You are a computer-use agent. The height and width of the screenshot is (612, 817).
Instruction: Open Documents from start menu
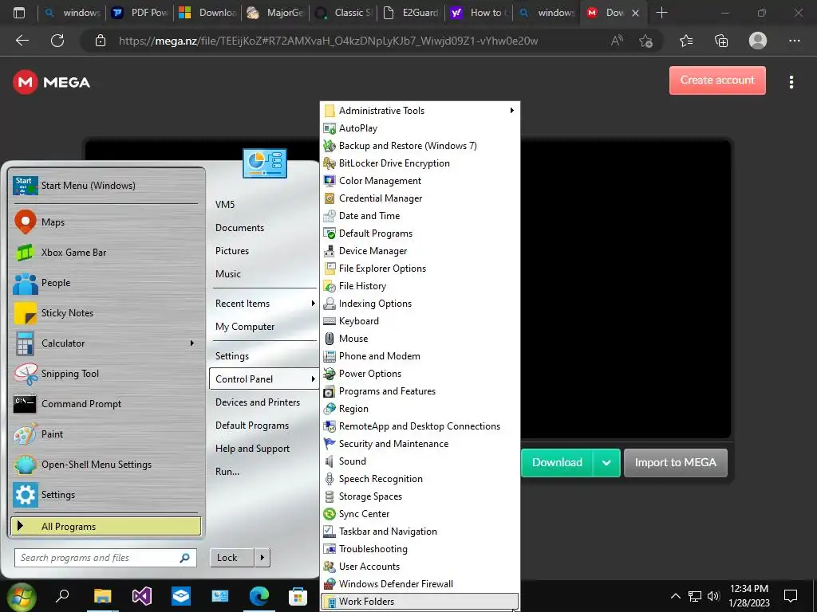263,228
